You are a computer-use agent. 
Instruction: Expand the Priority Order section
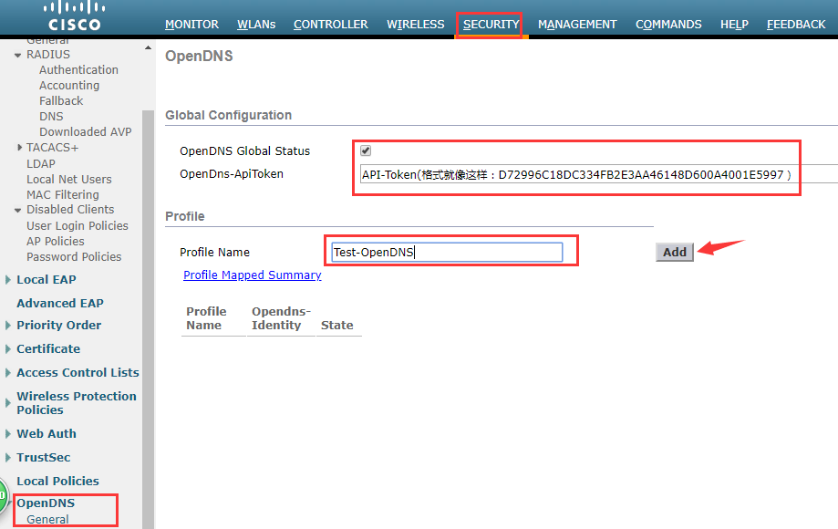click(x=8, y=326)
